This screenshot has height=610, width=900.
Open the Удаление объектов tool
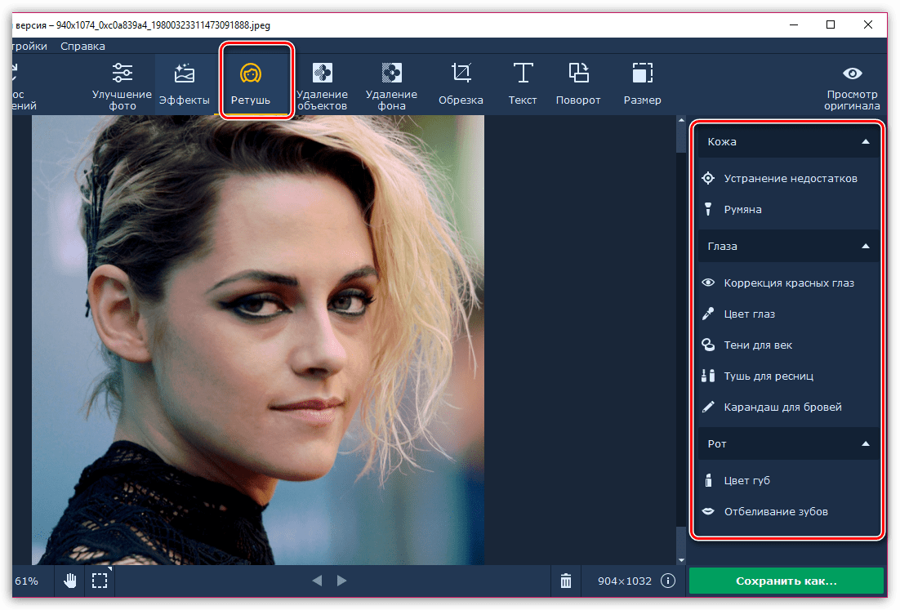pos(322,85)
